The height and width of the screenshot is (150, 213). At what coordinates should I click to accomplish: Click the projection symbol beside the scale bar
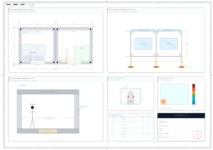[x=32, y=5]
